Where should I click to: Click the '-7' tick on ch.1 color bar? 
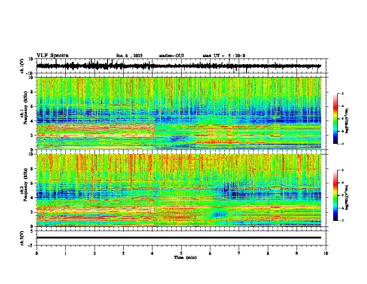342,144
